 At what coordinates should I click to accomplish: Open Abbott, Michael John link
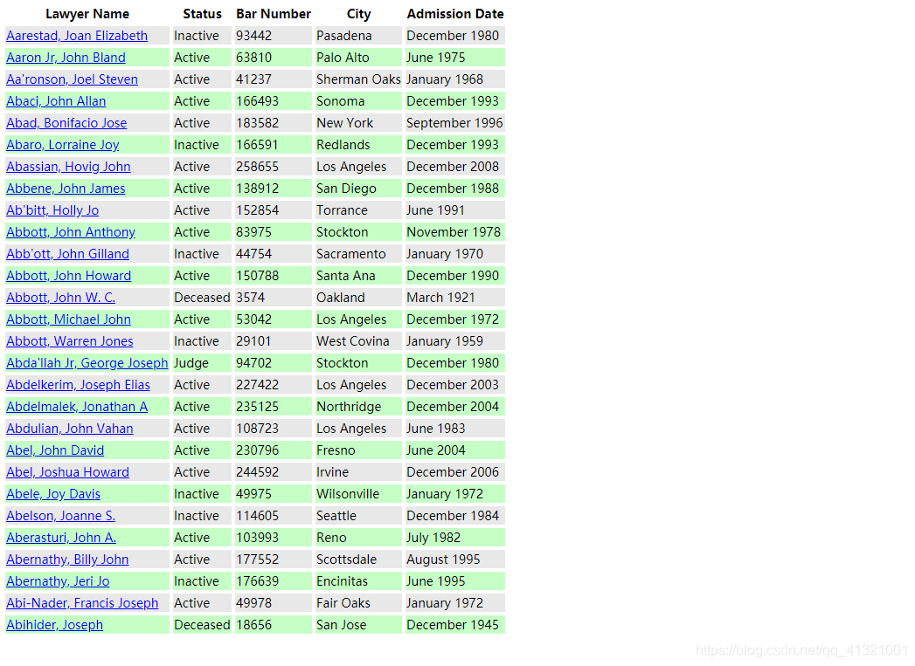point(69,319)
